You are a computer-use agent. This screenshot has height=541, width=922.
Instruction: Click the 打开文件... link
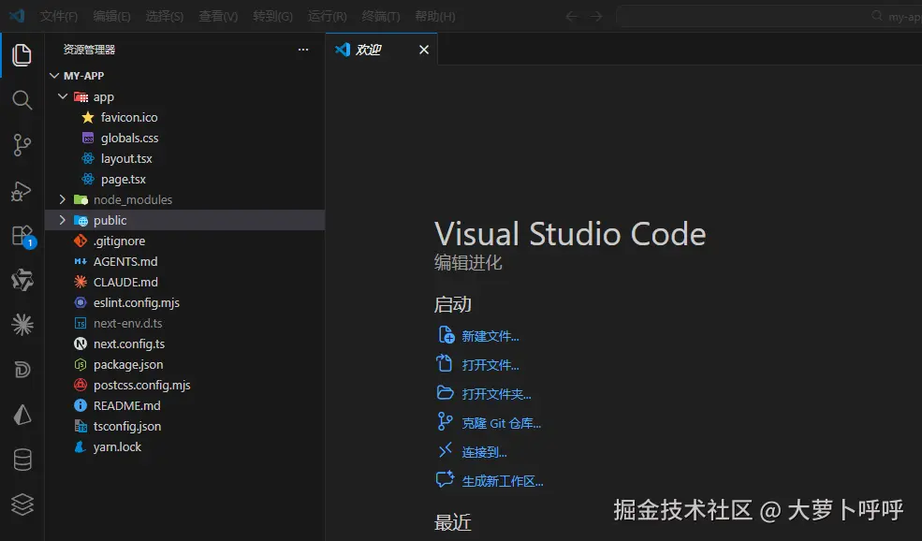(x=490, y=365)
